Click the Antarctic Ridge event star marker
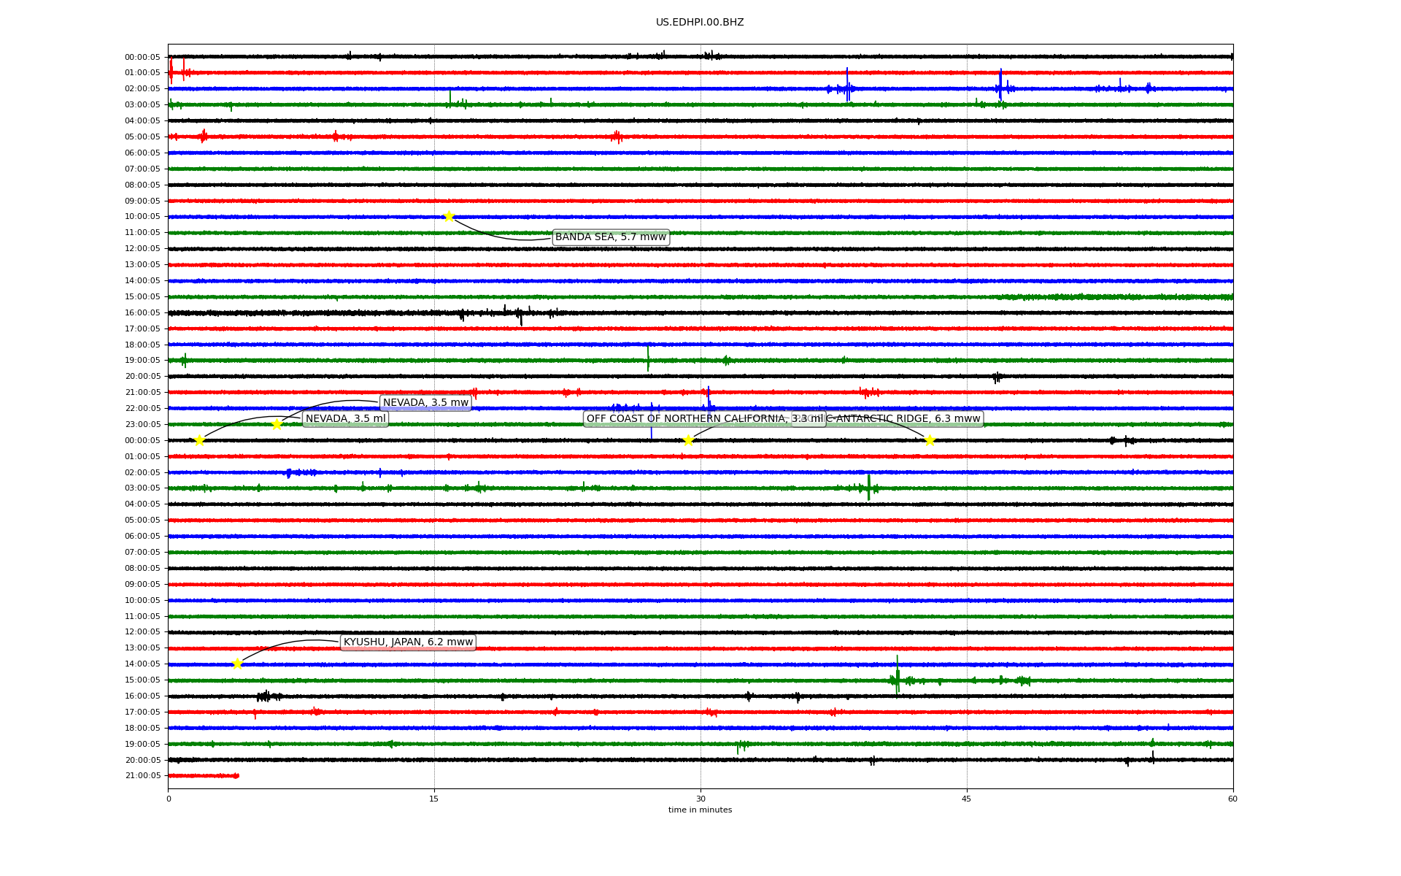Image resolution: width=1401 pixels, height=876 pixels. tap(930, 440)
